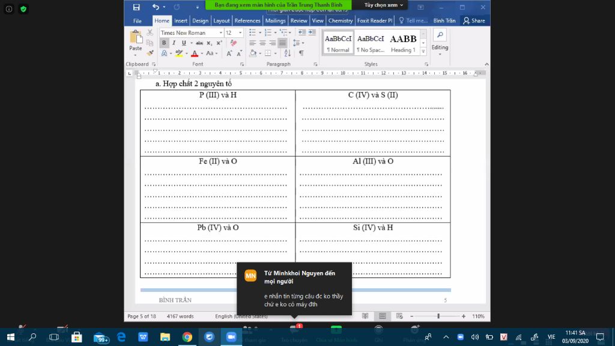The image size is (615, 346).
Task: Open Google Chrome from the taskbar
Action: (187, 337)
